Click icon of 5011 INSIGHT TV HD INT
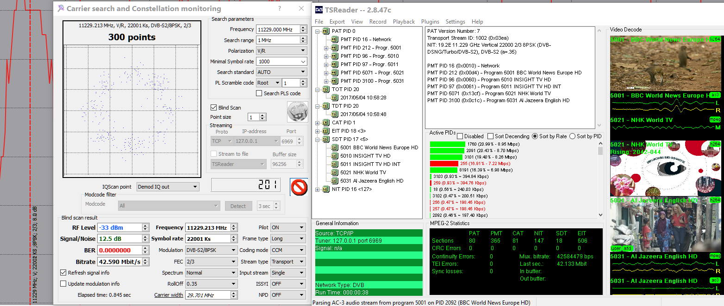 click(335, 164)
